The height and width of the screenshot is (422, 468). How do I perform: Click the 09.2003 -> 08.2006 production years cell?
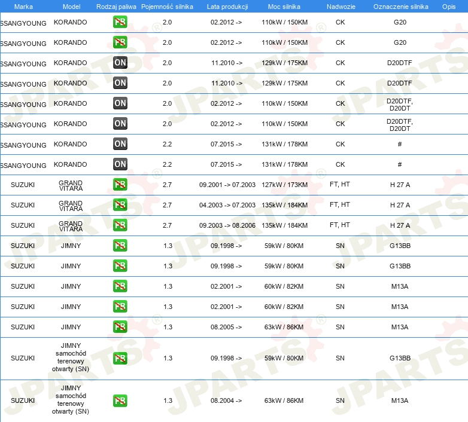227,225
